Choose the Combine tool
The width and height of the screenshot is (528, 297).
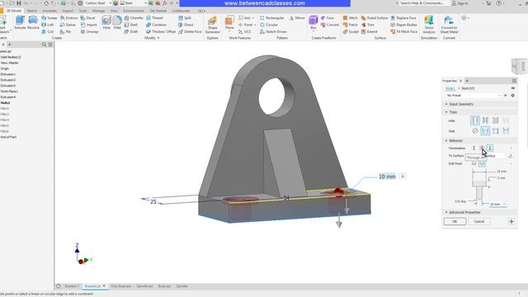[x=156, y=25]
